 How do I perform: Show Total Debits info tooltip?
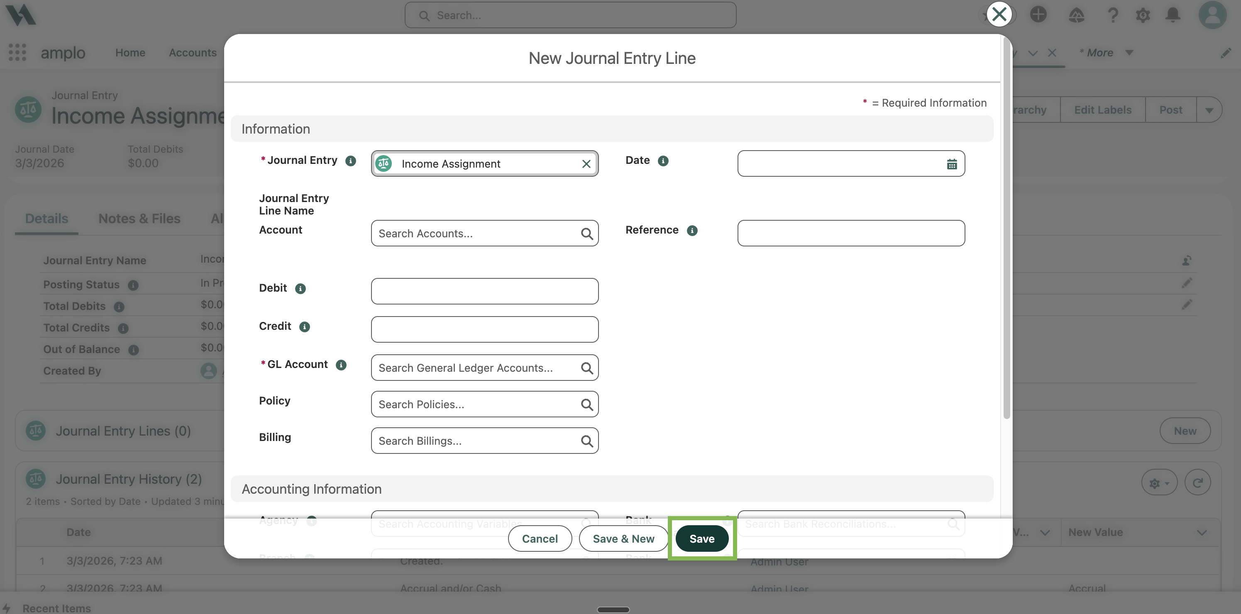119,307
